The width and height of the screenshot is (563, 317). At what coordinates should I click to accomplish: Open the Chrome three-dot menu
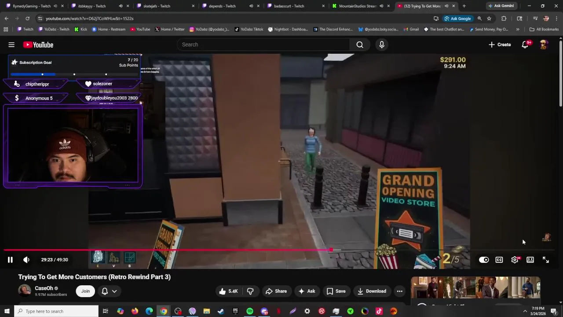coord(556,18)
